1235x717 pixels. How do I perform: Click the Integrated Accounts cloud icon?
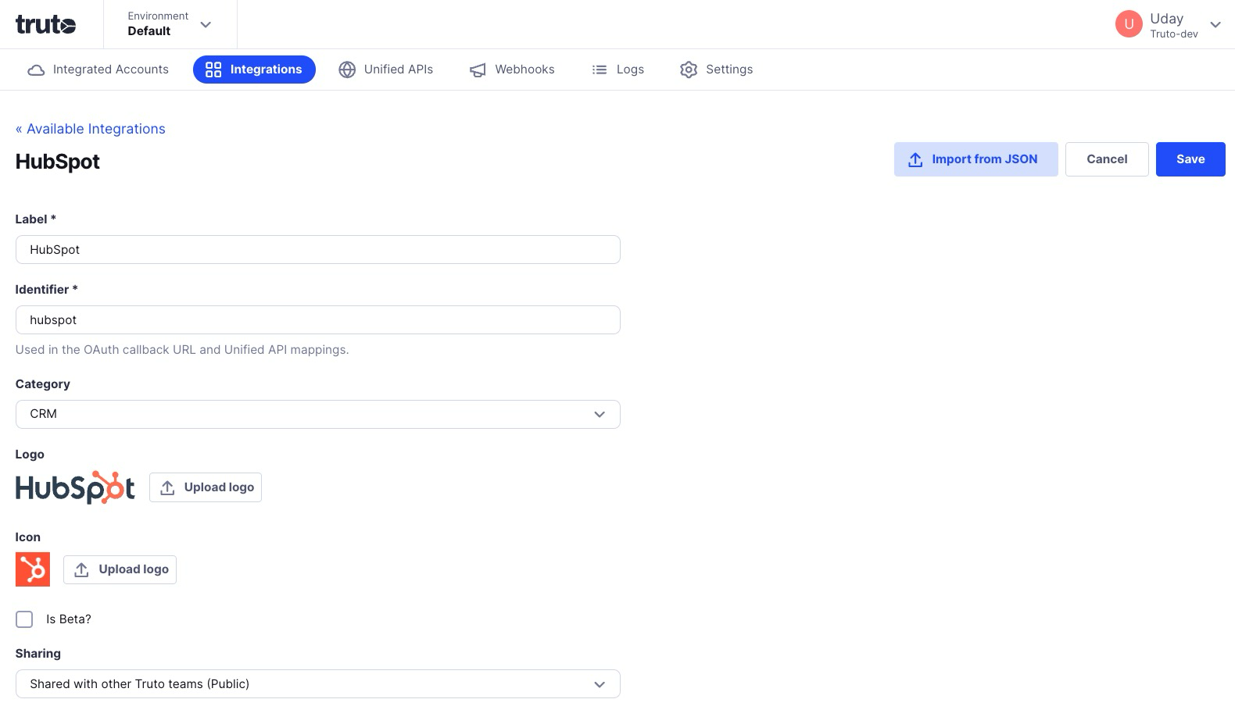coord(36,70)
